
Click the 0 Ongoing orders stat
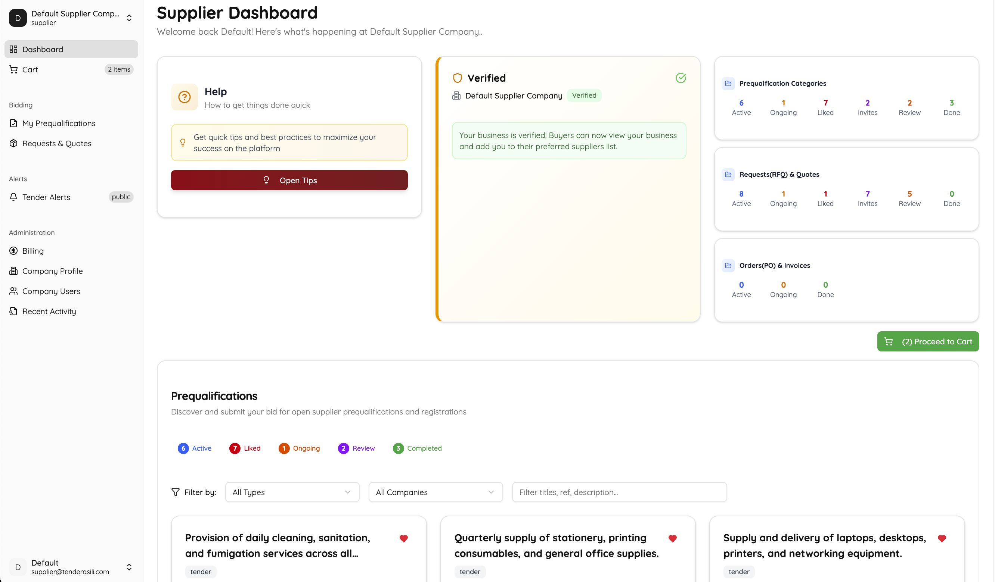click(783, 290)
